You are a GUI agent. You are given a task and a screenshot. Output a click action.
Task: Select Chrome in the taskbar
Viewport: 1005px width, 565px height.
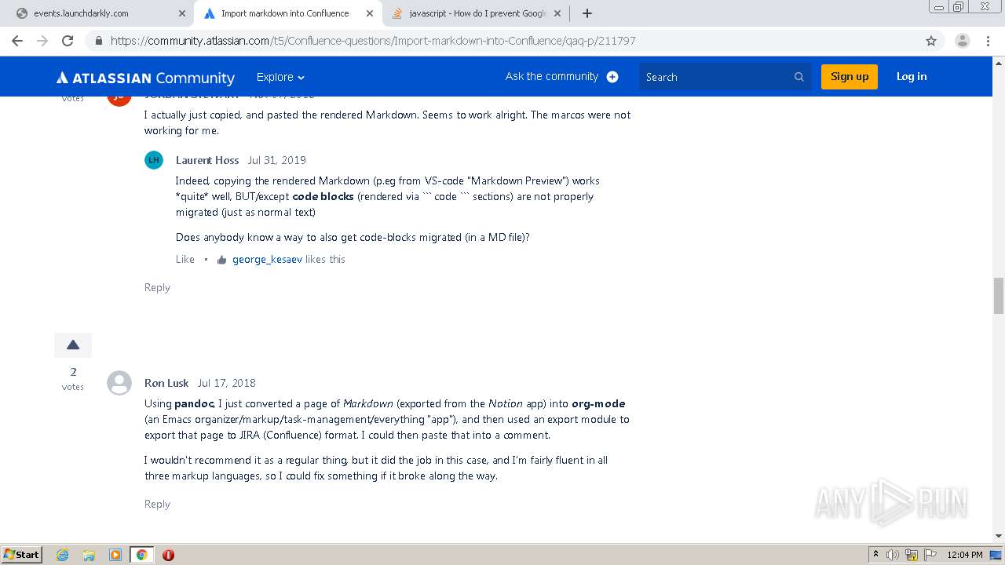click(142, 555)
